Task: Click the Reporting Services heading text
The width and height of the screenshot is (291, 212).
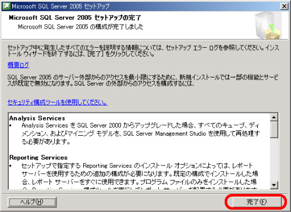Action: pyautogui.click(x=38, y=157)
